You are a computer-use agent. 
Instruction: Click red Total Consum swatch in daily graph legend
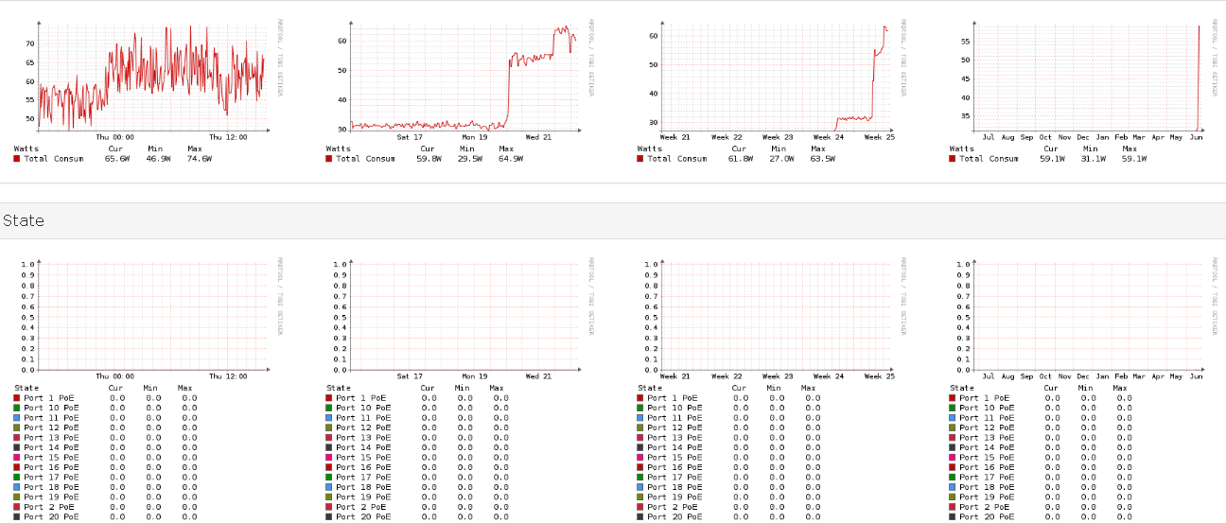17,159
